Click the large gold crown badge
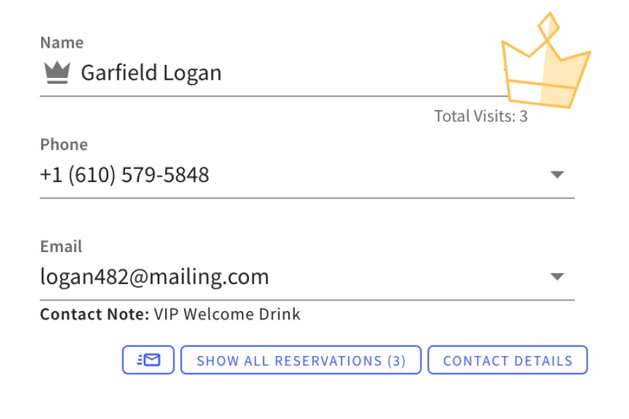The image size is (629, 419). click(x=545, y=72)
